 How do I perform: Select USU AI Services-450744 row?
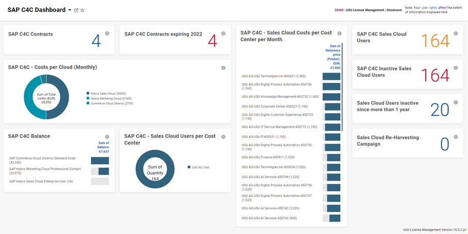pos(291,177)
